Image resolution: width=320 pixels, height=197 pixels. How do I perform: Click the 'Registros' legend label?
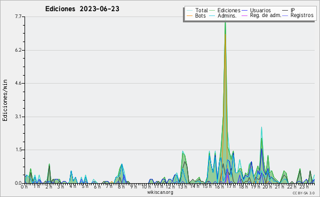point(302,15)
